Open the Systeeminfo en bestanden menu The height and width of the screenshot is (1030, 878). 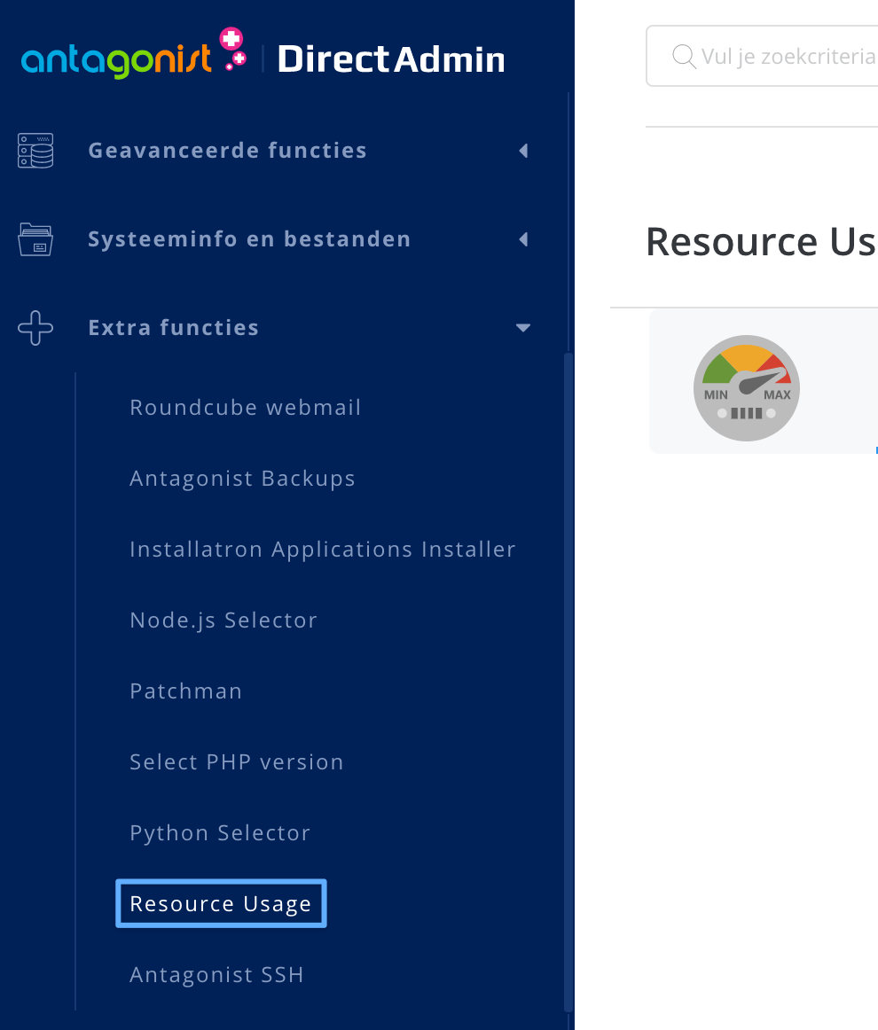pos(250,239)
